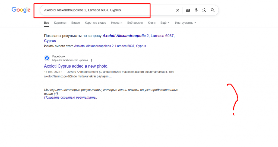Click 'Показать скрытые результаты' link
Viewport: 278px width, 147px height.
pos(70,97)
